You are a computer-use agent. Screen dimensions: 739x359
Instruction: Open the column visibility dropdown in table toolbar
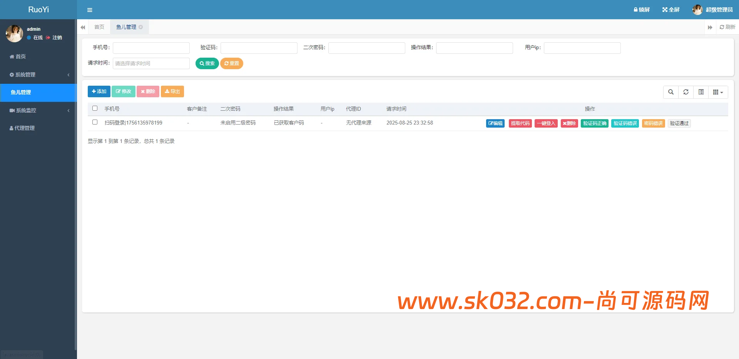pos(717,92)
